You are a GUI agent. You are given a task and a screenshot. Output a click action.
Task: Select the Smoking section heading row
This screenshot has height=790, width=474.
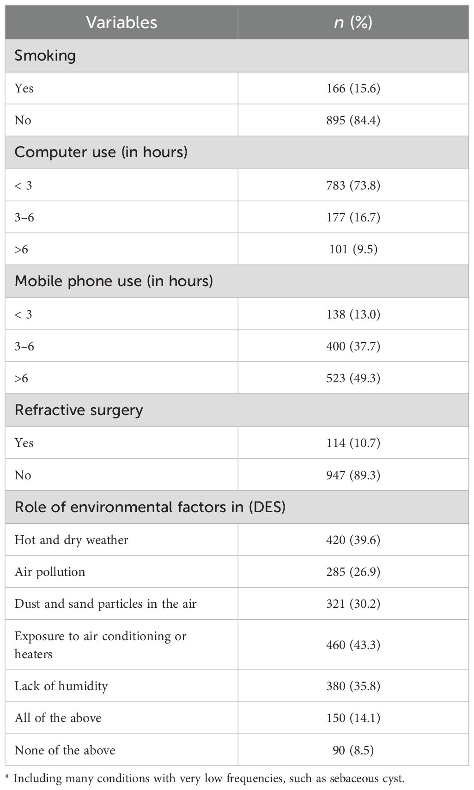pos(45,55)
